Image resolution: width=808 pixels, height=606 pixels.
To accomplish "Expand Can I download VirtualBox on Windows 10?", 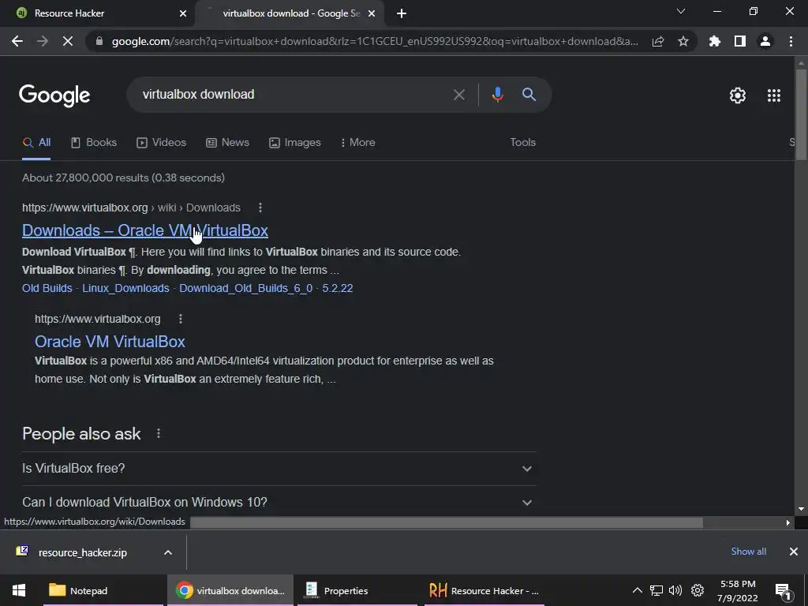I will (279, 502).
